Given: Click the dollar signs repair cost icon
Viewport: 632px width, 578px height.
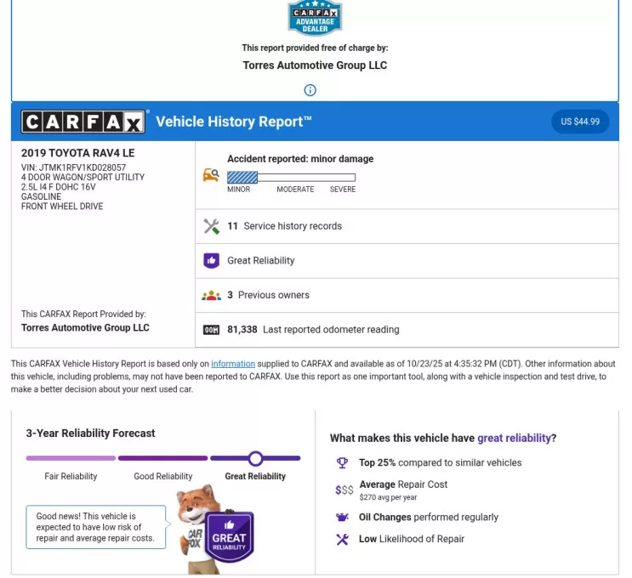Looking at the screenshot, I should 344,490.
